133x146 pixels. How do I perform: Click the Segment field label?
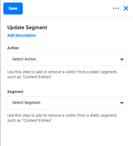point(15,92)
